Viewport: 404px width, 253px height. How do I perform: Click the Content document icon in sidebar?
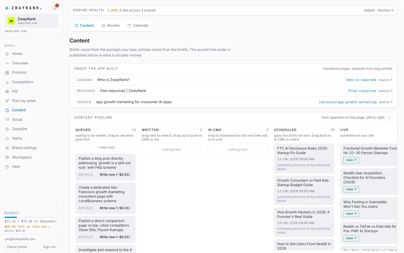point(7,110)
